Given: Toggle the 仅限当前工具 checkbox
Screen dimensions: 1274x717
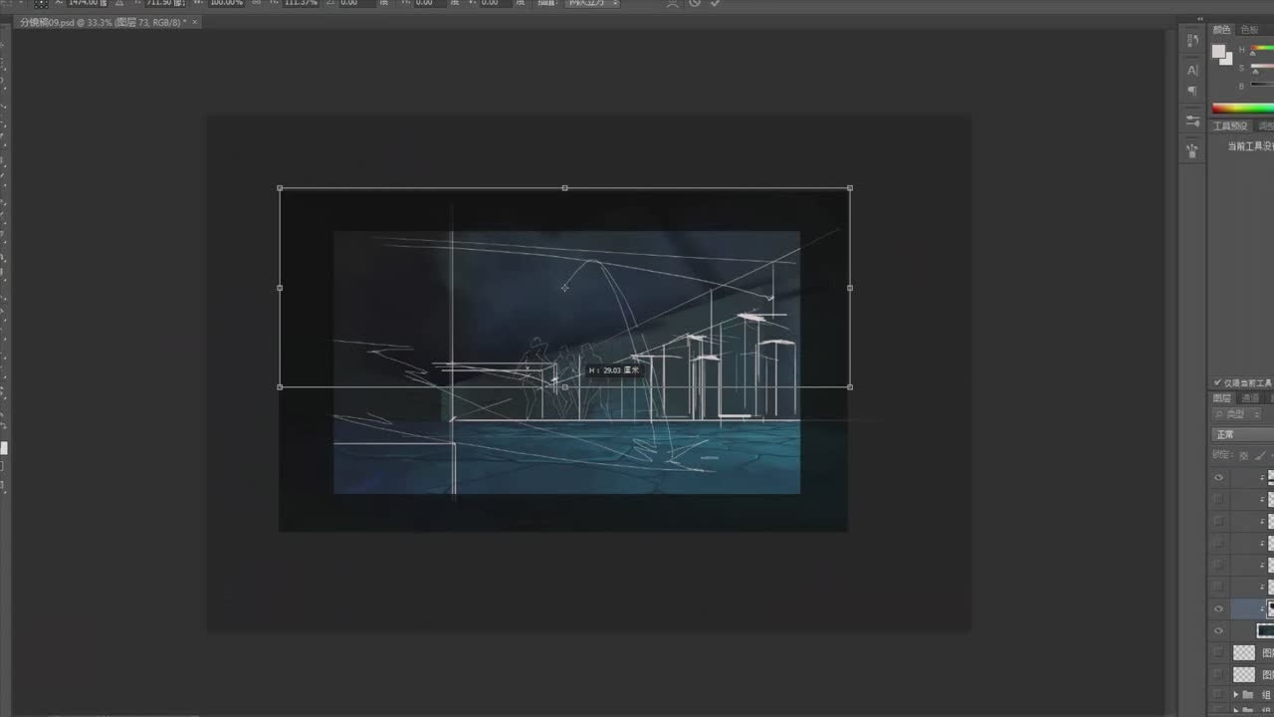Looking at the screenshot, I should click(x=1217, y=382).
